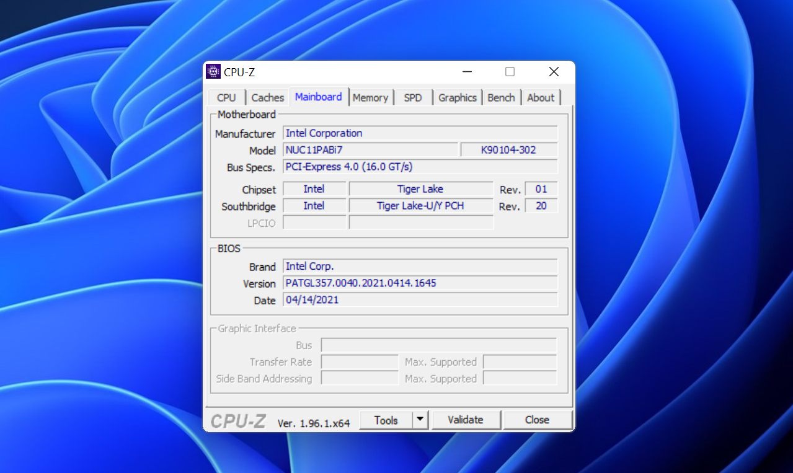Viewport: 793px width, 473px height.
Task: Switch to the Bench tab
Action: (501, 97)
